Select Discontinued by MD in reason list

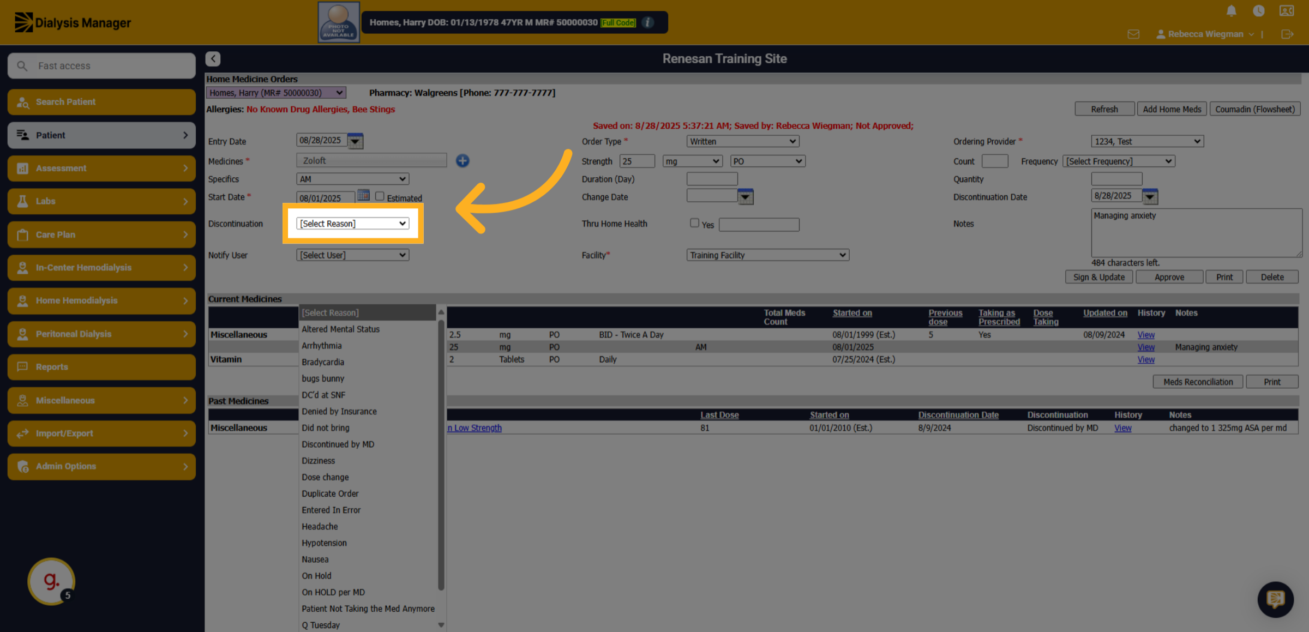tap(338, 444)
